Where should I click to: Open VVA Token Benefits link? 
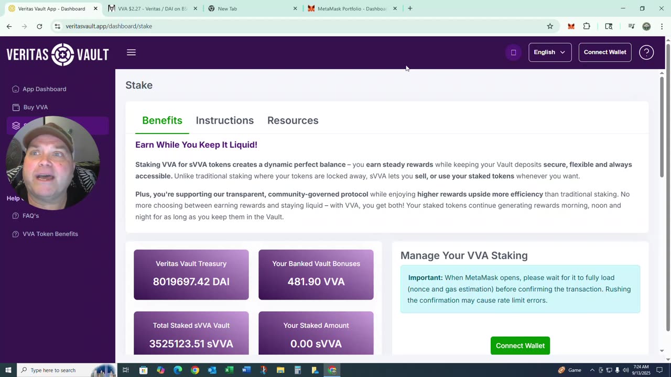(50, 234)
